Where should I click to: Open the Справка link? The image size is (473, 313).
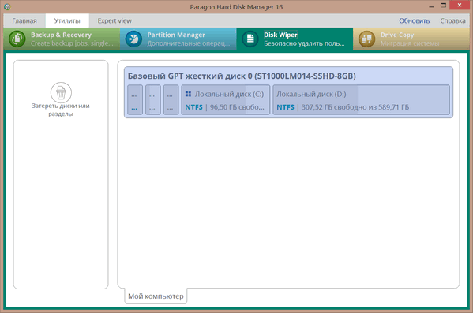452,20
